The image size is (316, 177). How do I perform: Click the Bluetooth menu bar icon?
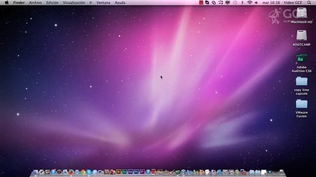[x=242, y=2]
